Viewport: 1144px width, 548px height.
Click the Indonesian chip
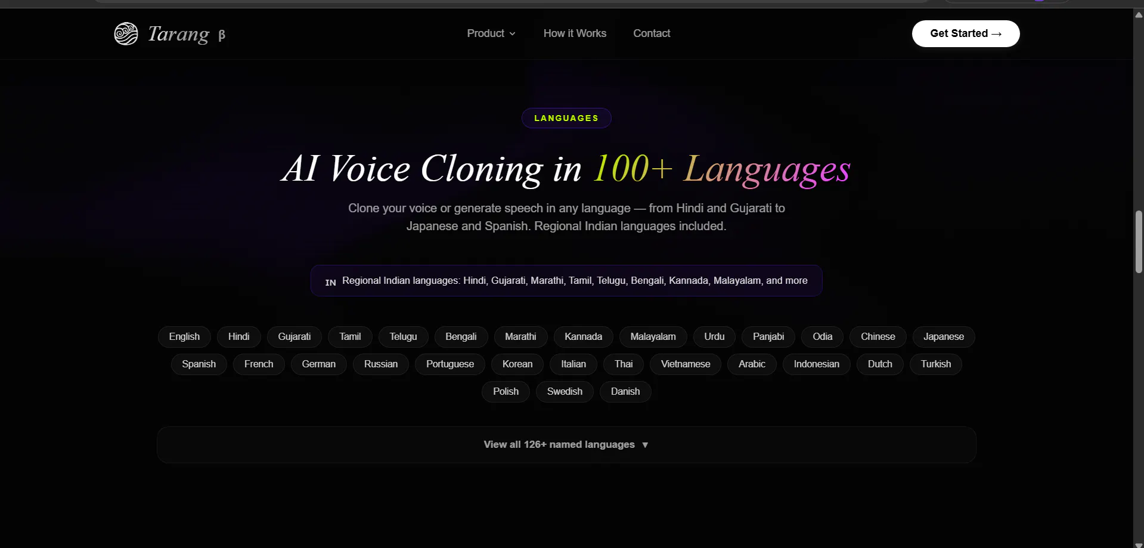click(817, 364)
